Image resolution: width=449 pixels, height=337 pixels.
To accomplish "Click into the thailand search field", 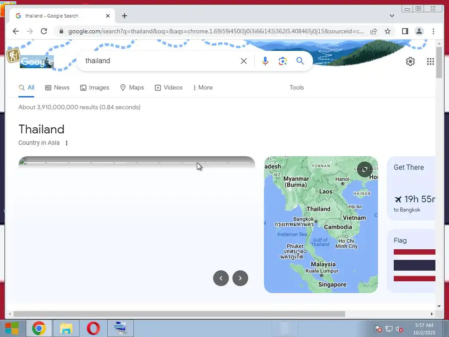I will pyautogui.click(x=160, y=61).
